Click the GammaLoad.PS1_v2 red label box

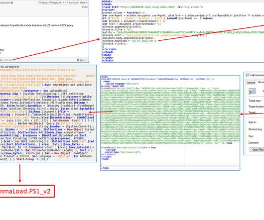click(27, 191)
